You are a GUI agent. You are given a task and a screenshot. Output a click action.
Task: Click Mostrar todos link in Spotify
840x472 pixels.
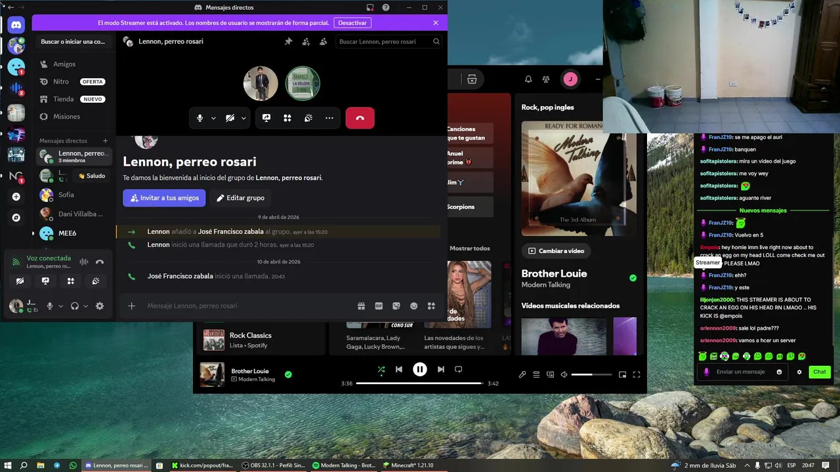470,248
